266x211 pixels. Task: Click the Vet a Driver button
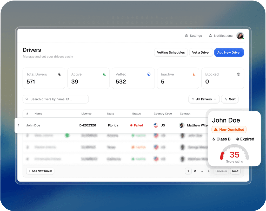coord(201,52)
